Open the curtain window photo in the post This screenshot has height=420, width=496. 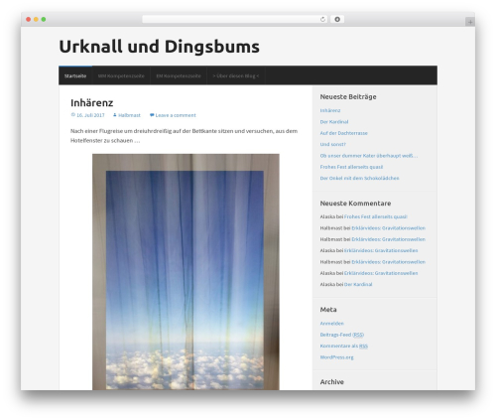186,272
